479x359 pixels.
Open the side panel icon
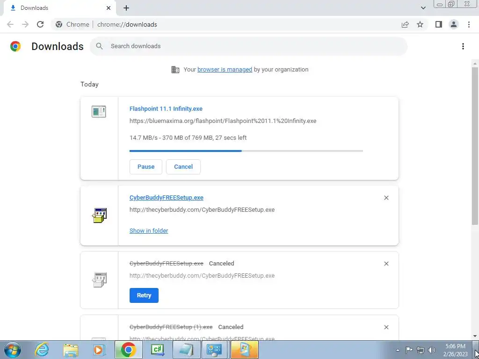click(x=439, y=24)
